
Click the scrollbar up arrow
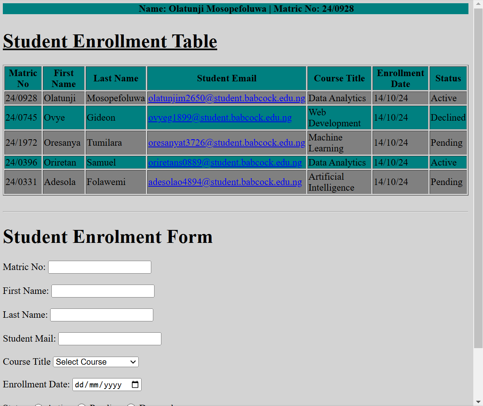(x=478, y=4)
